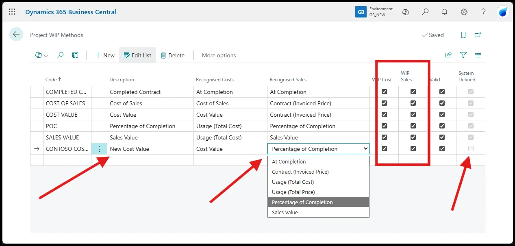Bookmark this page
This screenshot has width=515, height=246.
pos(463,35)
